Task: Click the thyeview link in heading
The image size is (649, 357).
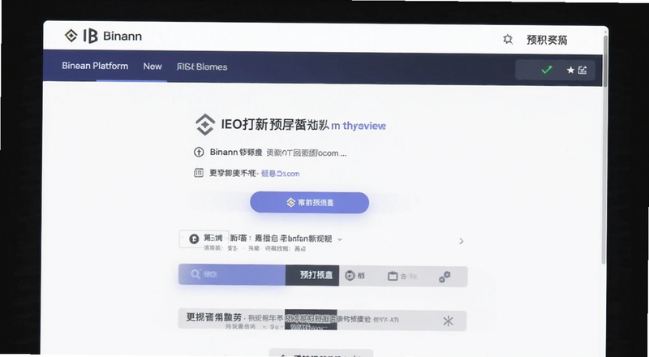Action: click(364, 126)
